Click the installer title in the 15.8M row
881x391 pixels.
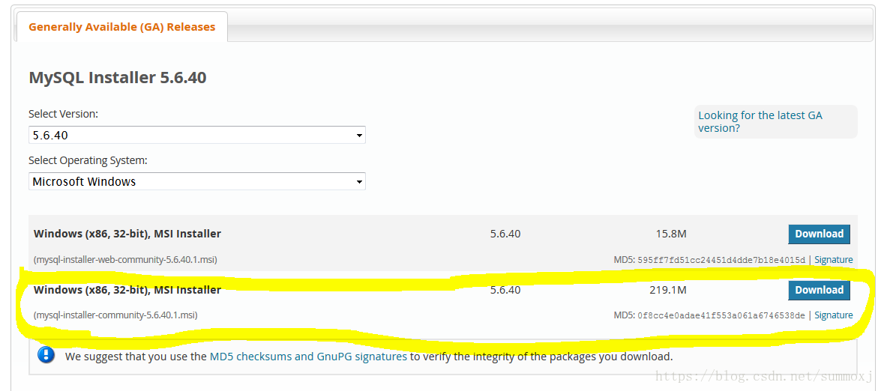(127, 234)
